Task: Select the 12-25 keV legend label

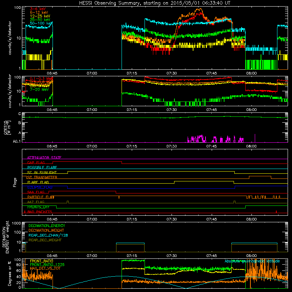Action: tap(40, 16)
